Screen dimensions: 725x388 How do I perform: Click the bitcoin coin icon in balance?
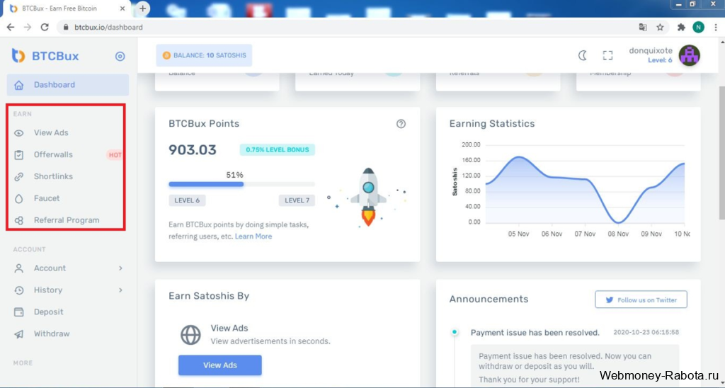click(x=166, y=55)
